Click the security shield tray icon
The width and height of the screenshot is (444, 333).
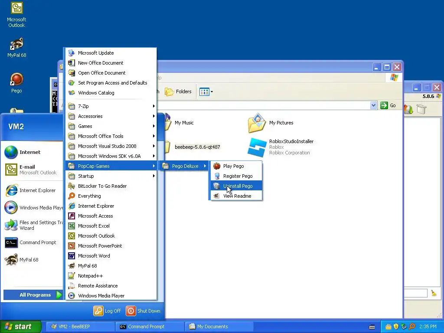[x=396, y=326]
